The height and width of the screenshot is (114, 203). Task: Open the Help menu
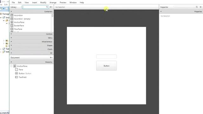pyautogui.click(x=82, y=3)
